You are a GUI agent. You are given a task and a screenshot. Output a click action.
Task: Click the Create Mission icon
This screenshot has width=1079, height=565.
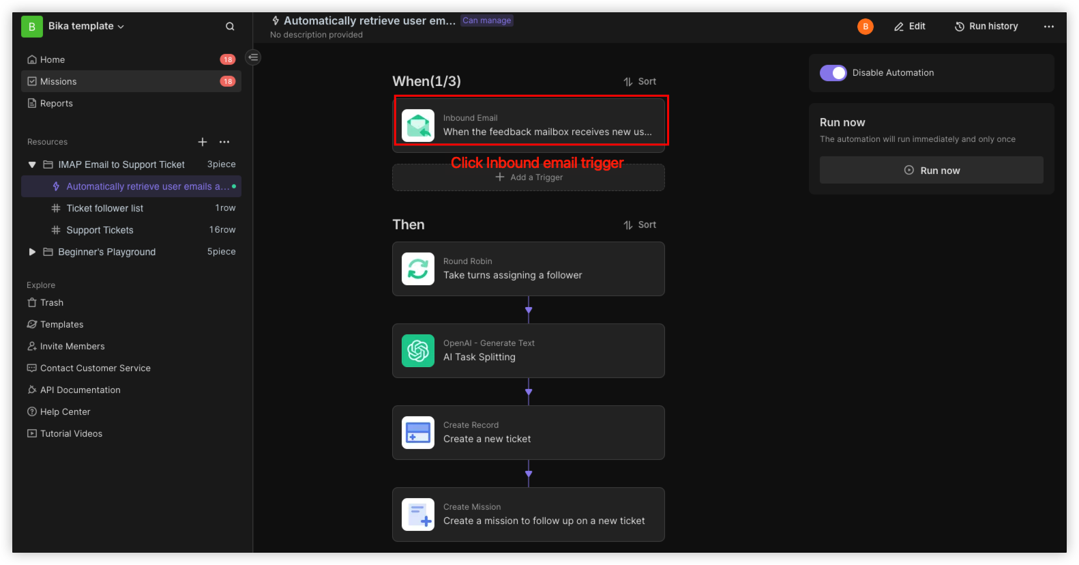(x=418, y=515)
